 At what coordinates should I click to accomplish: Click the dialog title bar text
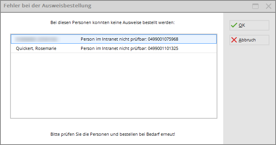coord(47,6)
